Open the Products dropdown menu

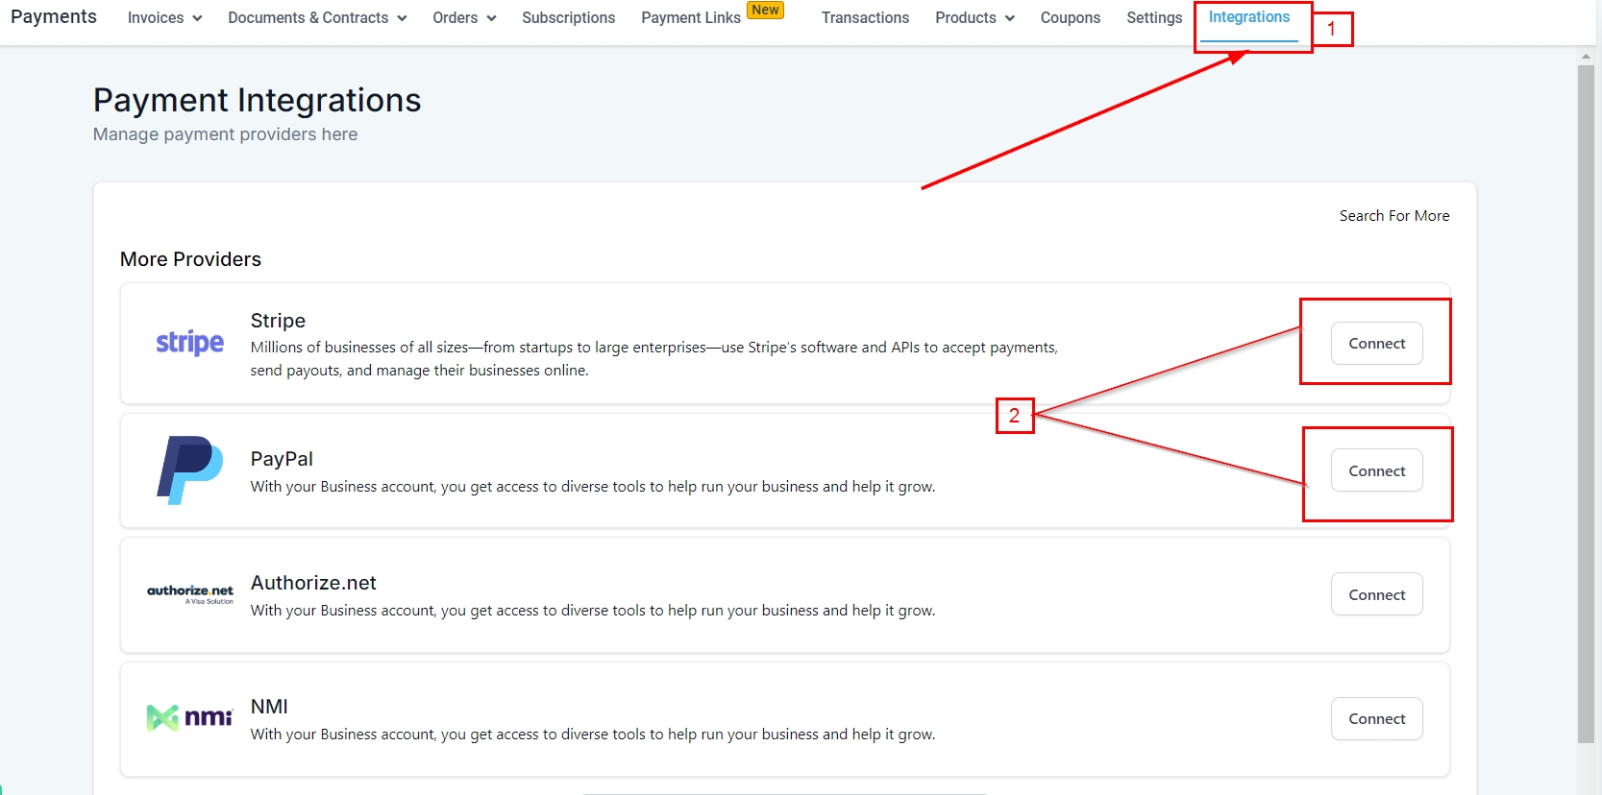[x=974, y=18]
